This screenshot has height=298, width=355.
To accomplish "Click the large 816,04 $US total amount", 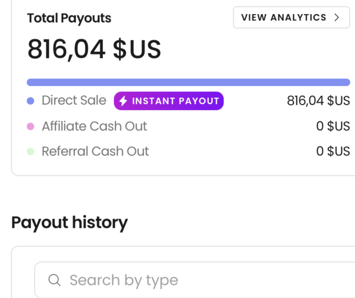I will tap(94, 50).
